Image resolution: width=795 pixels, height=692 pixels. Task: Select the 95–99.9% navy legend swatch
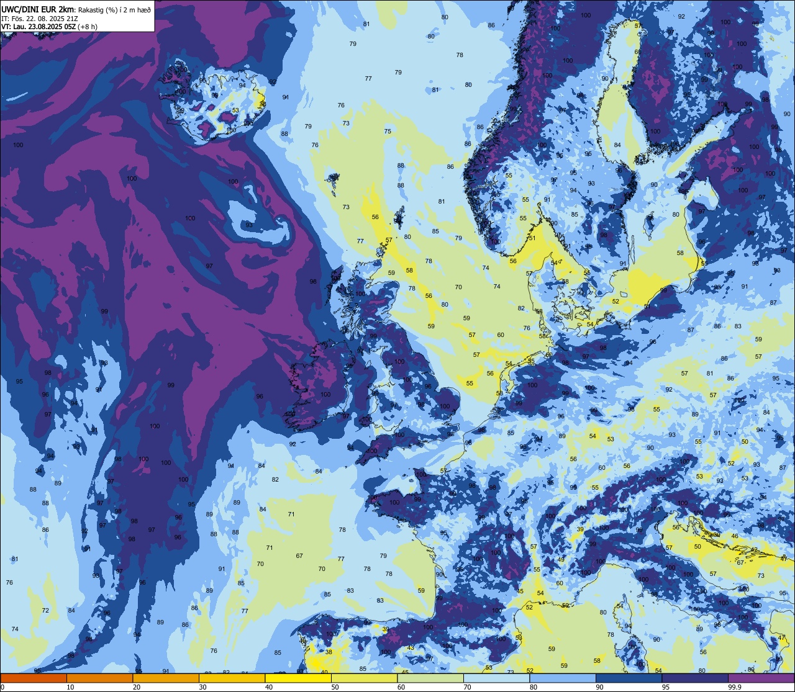point(695,678)
